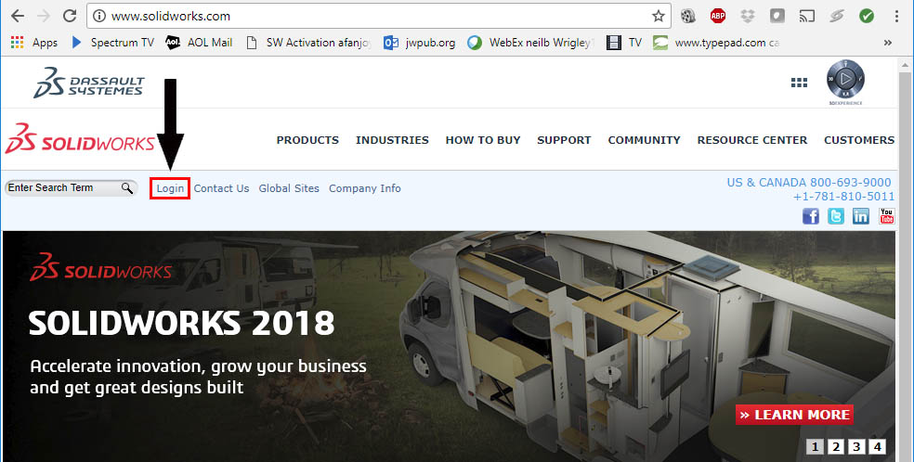Viewport: 914px width, 462px height.
Task: Switch banner to slide 3
Action: [856, 447]
